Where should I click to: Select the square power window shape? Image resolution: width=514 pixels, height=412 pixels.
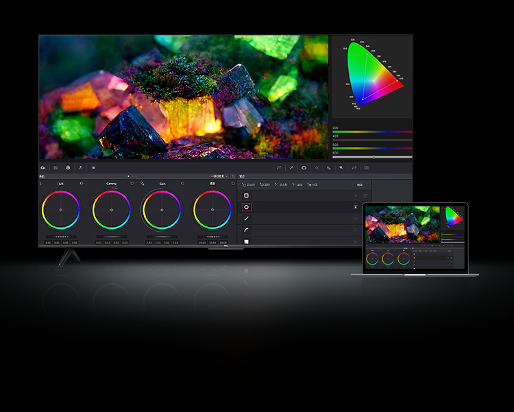[x=246, y=195]
